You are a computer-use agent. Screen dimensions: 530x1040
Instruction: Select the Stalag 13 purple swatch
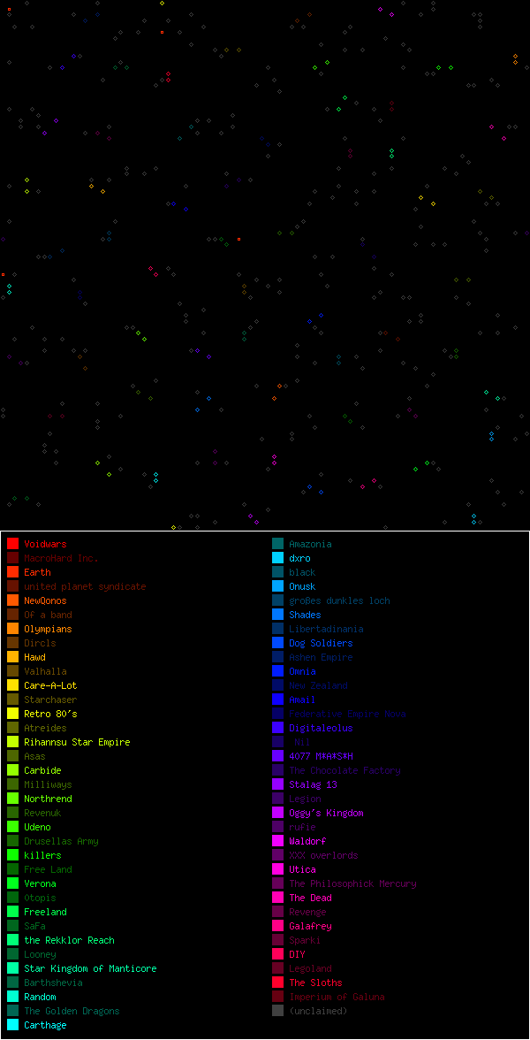277,784
